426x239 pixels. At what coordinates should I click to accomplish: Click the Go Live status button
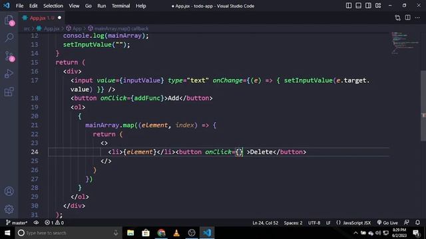coord(387,223)
